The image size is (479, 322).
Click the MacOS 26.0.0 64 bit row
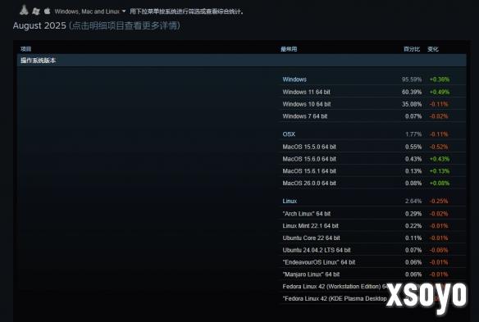click(x=372, y=184)
